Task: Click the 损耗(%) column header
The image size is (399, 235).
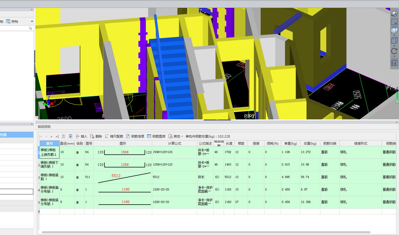Action: pos(273,144)
